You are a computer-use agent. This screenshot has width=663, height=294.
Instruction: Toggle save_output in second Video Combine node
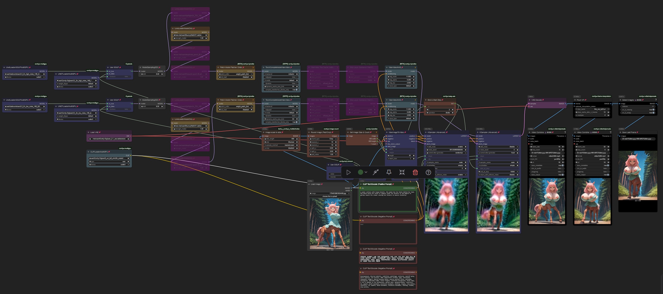[x=592, y=175]
